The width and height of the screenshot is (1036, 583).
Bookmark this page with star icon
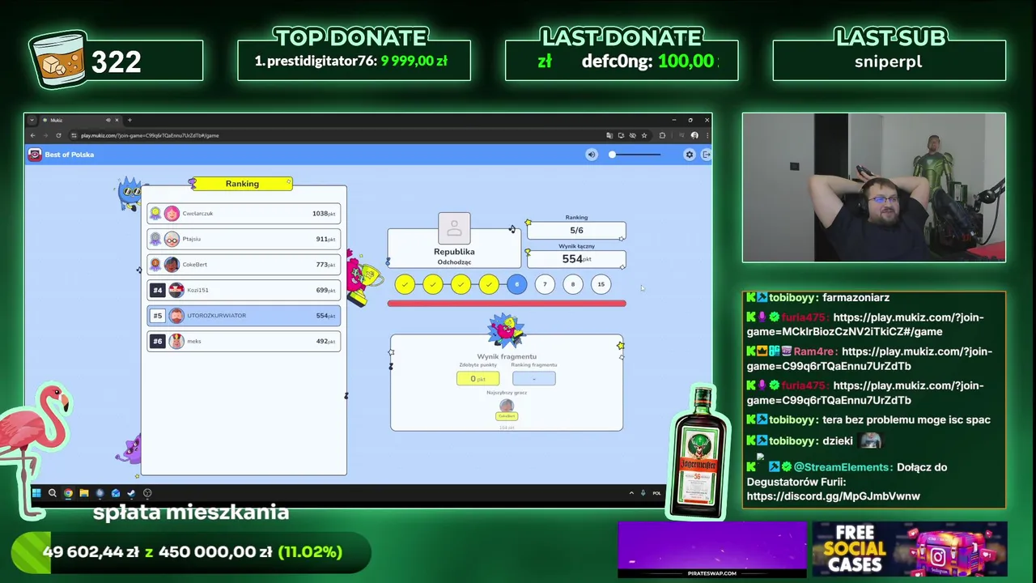[644, 135]
